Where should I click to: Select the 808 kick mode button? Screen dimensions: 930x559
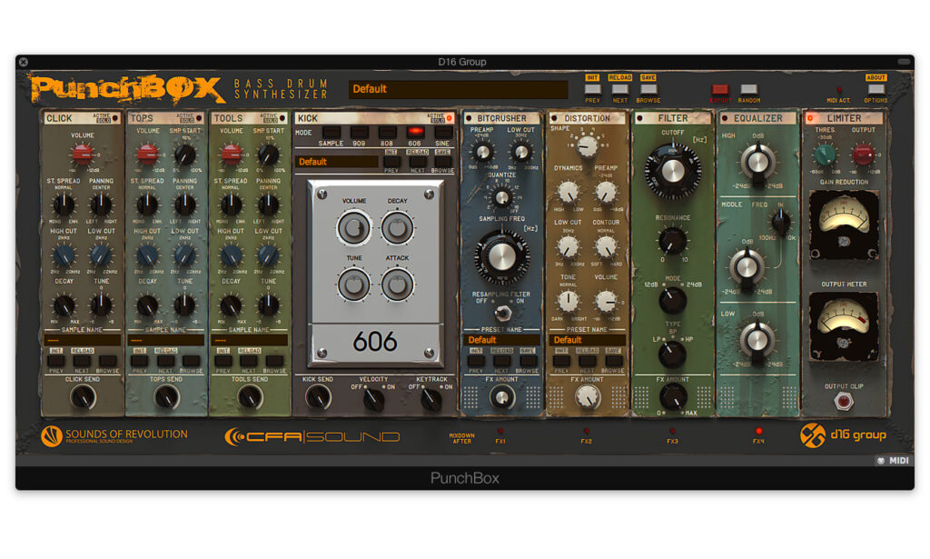(x=387, y=132)
